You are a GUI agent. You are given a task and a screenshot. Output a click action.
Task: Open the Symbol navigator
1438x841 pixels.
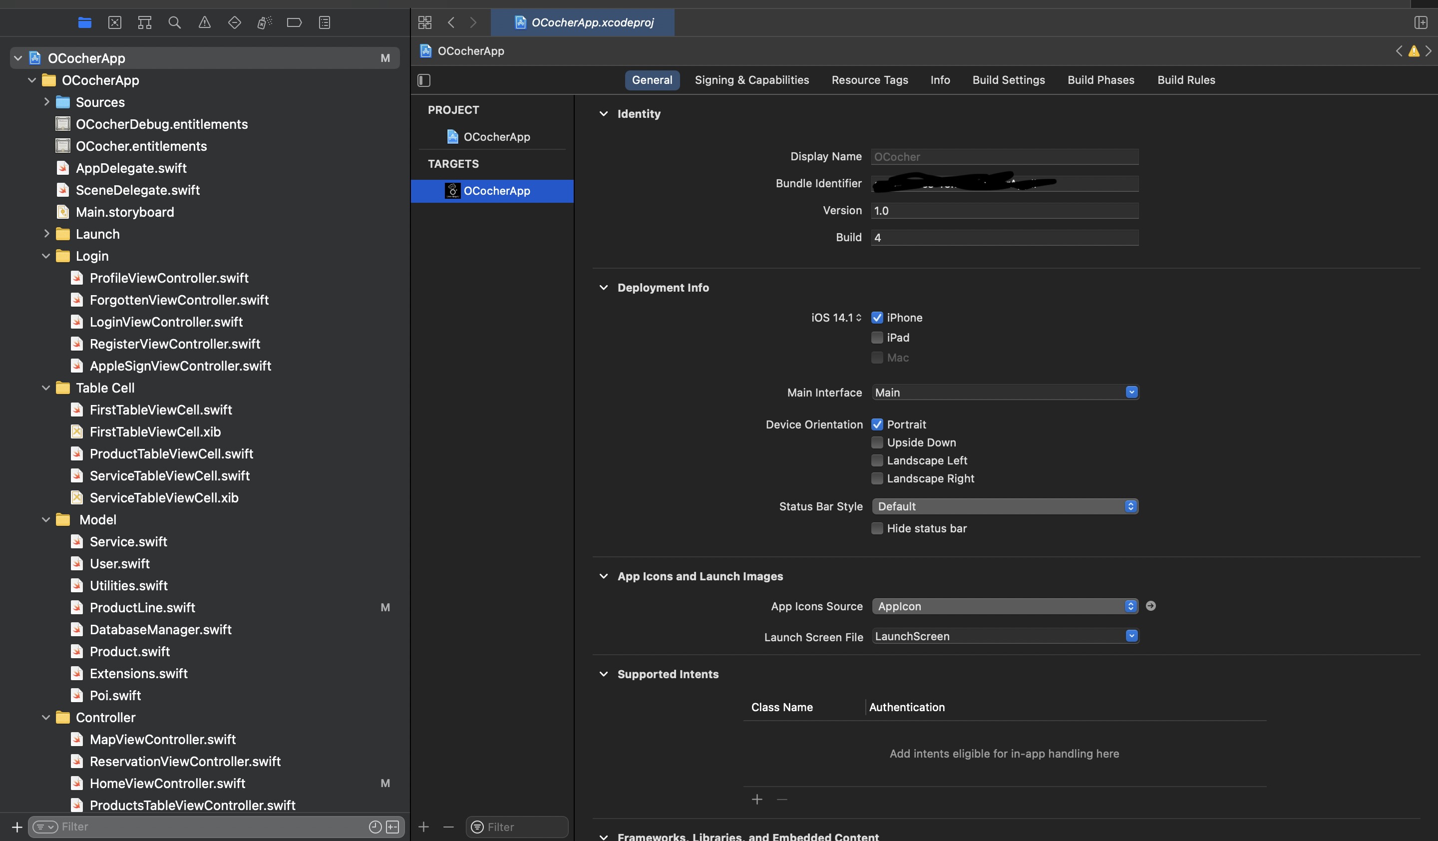144,22
